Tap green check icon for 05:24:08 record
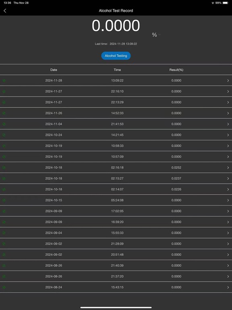232x310 pixels. click(x=4, y=200)
